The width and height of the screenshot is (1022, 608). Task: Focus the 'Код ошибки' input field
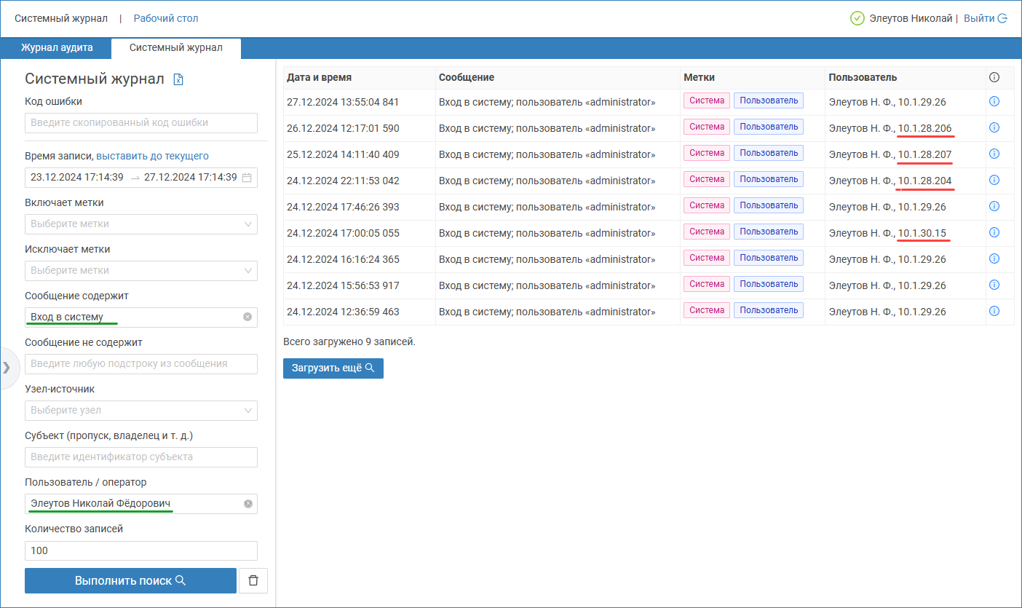click(140, 123)
